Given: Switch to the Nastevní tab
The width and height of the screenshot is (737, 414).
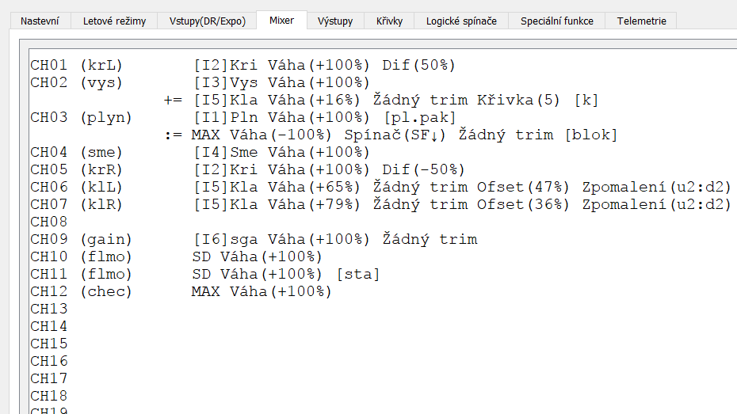Looking at the screenshot, I should tap(40, 21).
